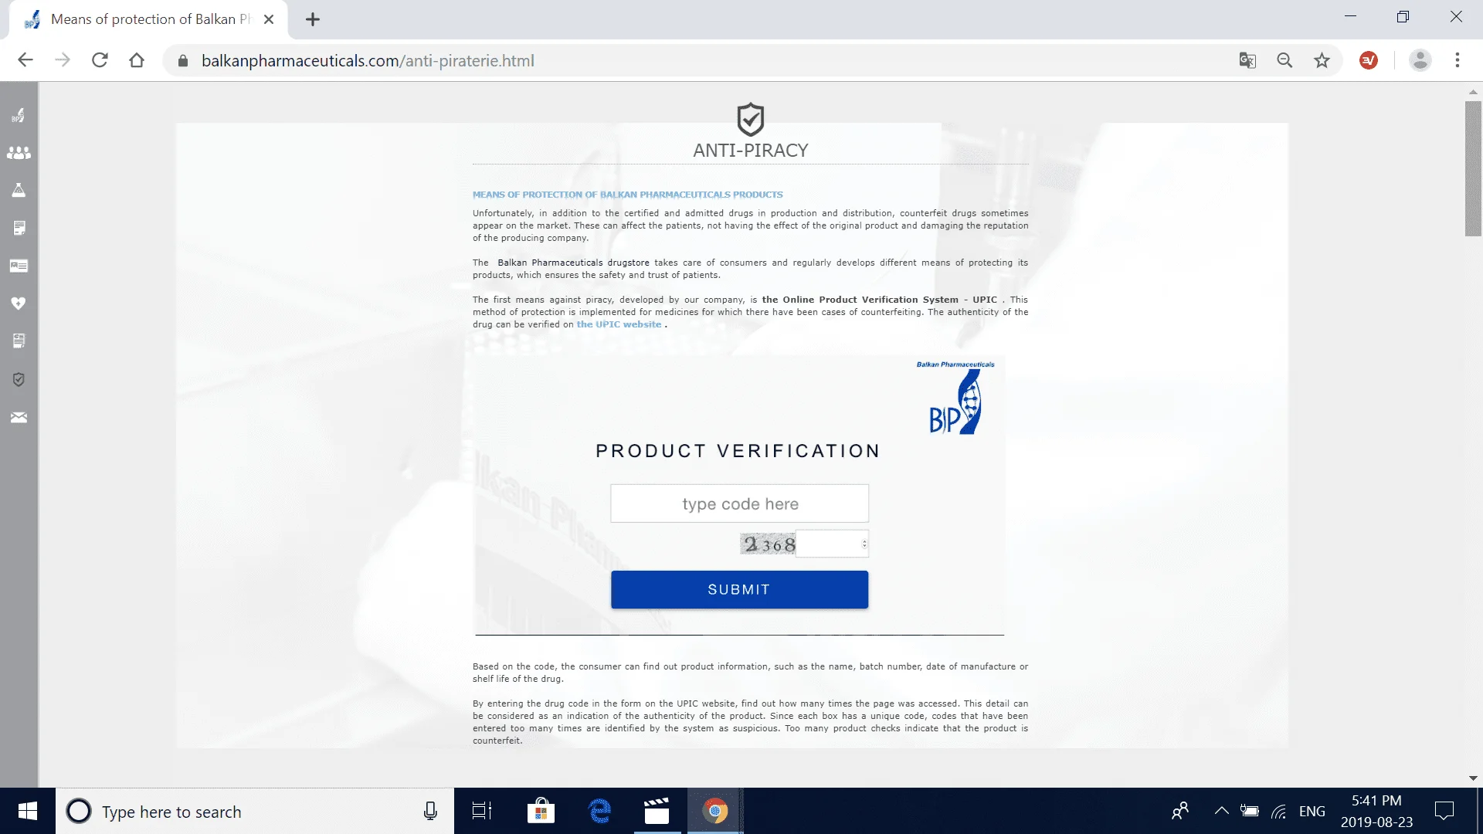Click the news sheet sidebar icon
1483x834 pixels.
(x=19, y=341)
